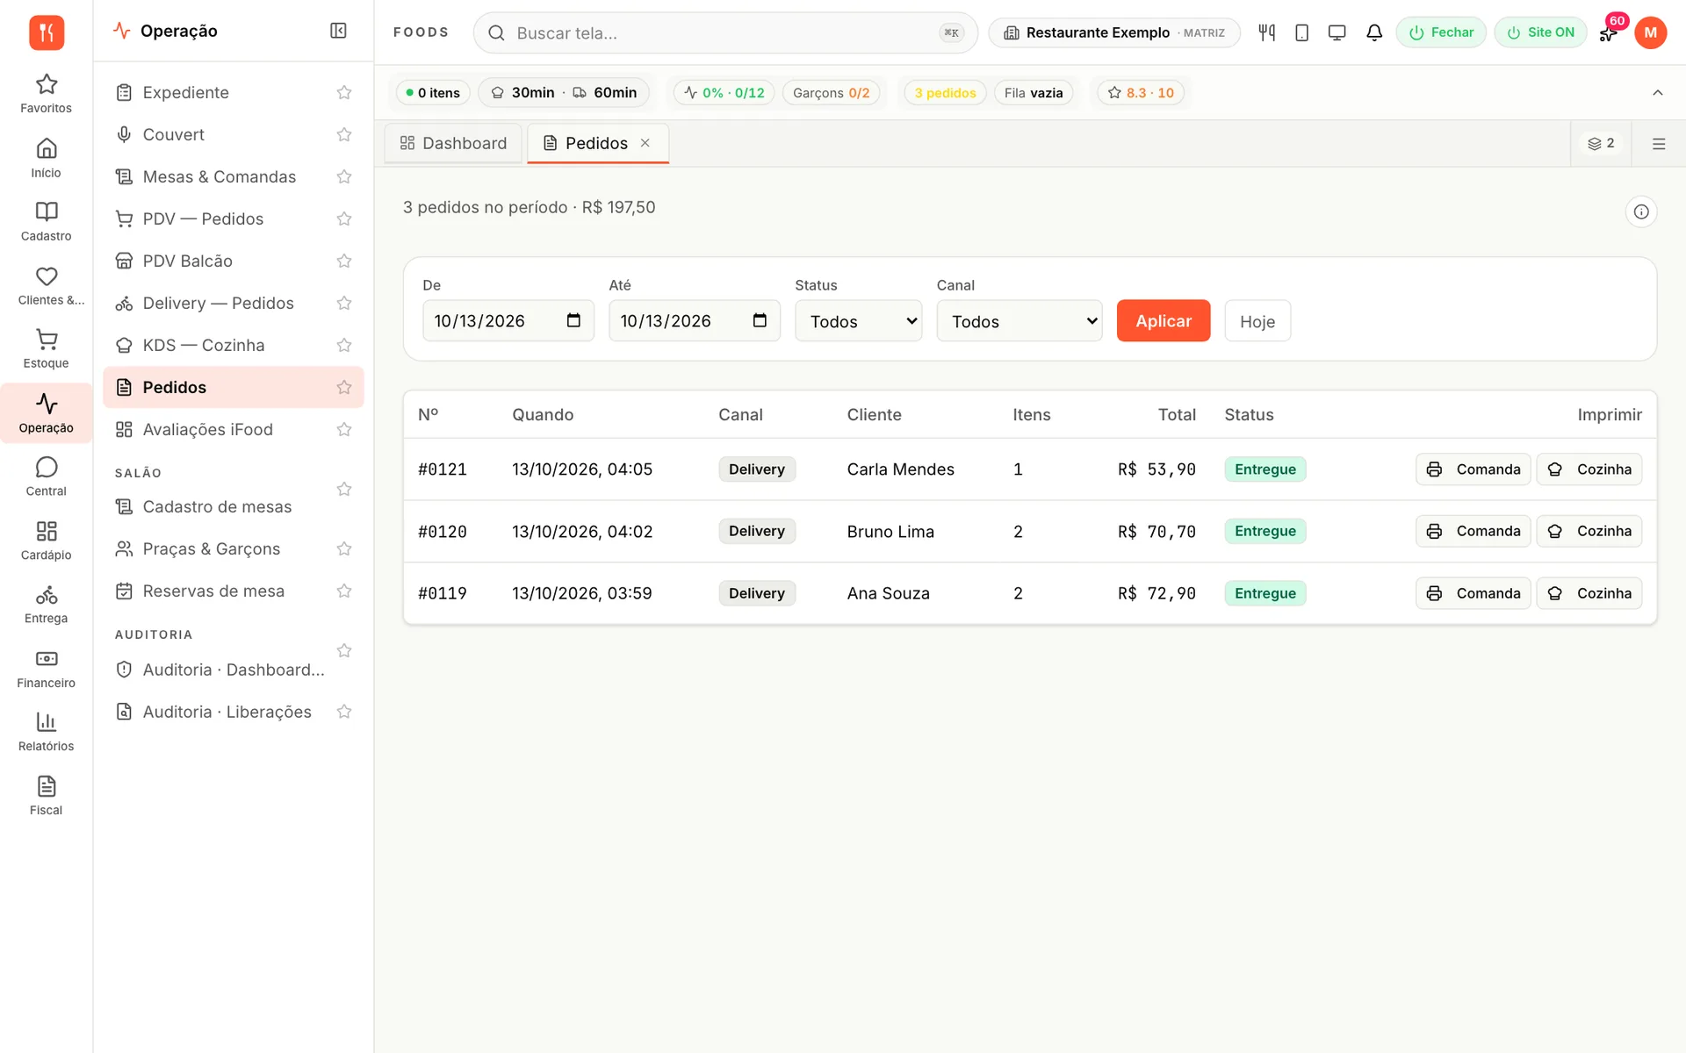The width and height of the screenshot is (1686, 1053).
Task: Open the layers counter showing 2
Action: pyautogui.click(x=1601, y=143)
